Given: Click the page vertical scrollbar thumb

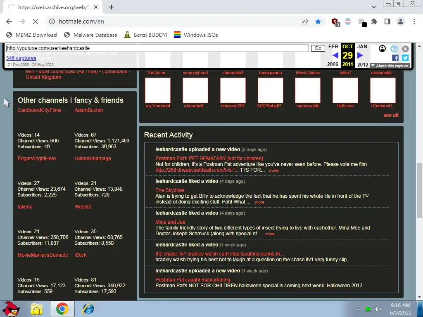Looking at the screenshot, I should pos(419,190).
